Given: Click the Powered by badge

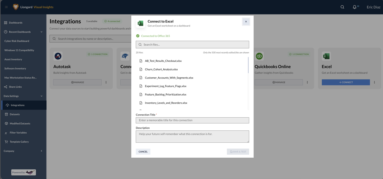Looking at the screenshot, I should point(24,172).
